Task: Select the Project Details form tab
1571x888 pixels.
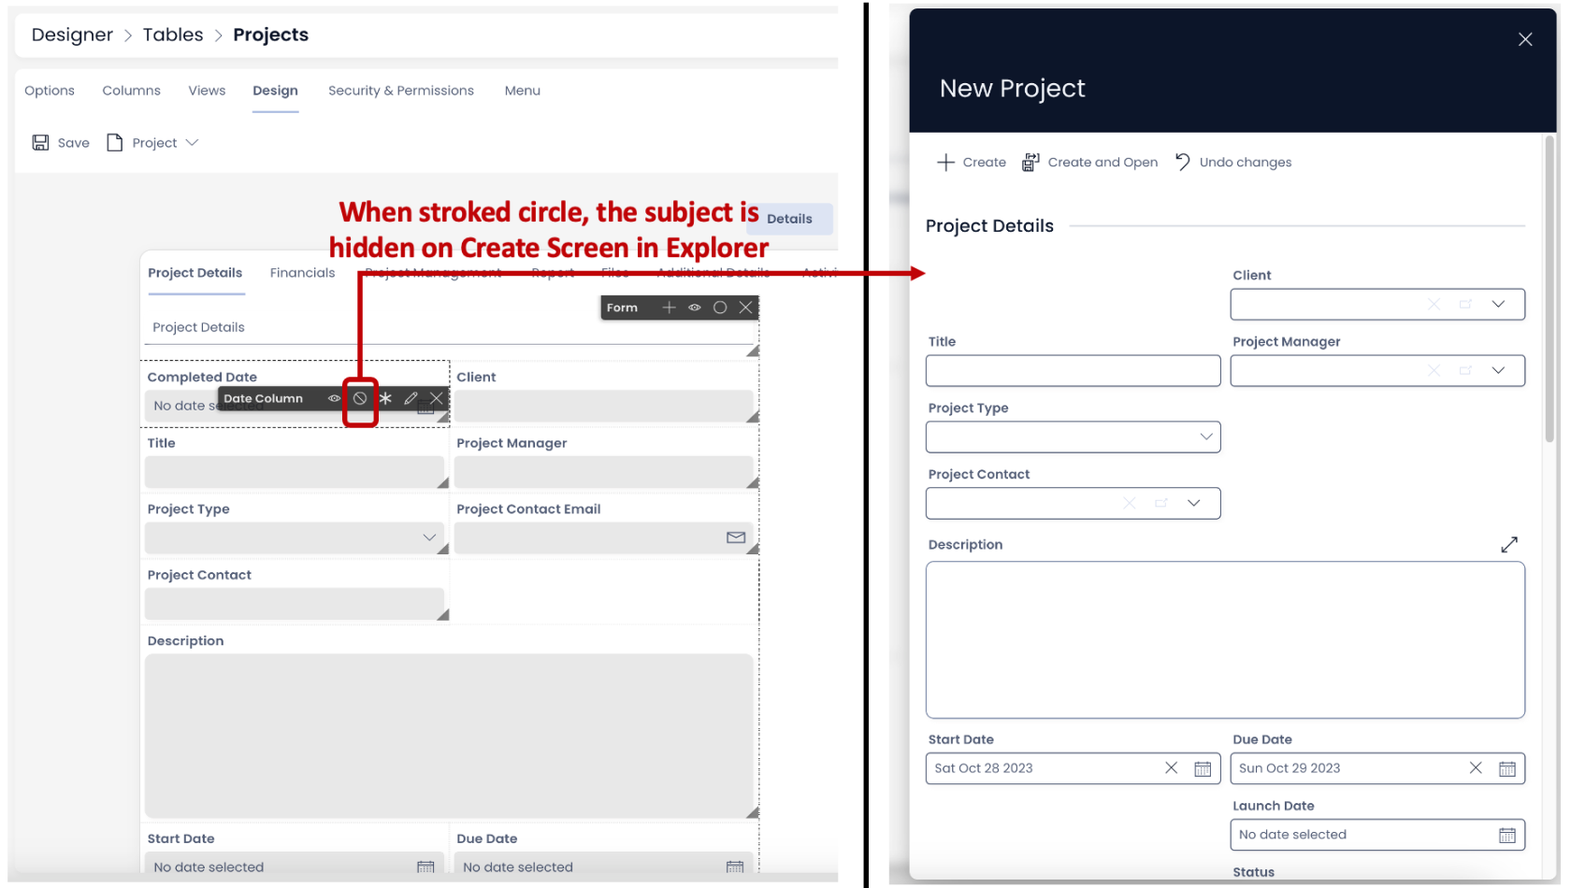Action: tap(195, 273)
